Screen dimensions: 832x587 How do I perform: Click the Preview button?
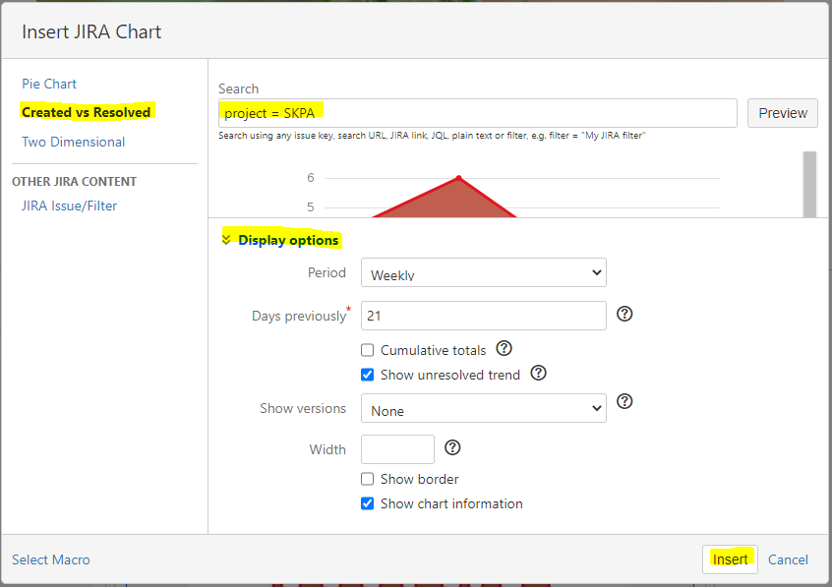click(783, 113)
